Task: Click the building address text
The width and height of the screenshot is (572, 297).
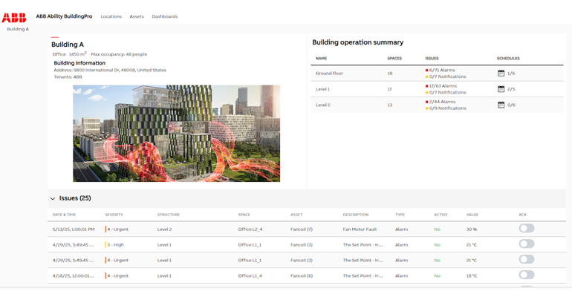Action: pyautogui.click(x=110, y=70)
